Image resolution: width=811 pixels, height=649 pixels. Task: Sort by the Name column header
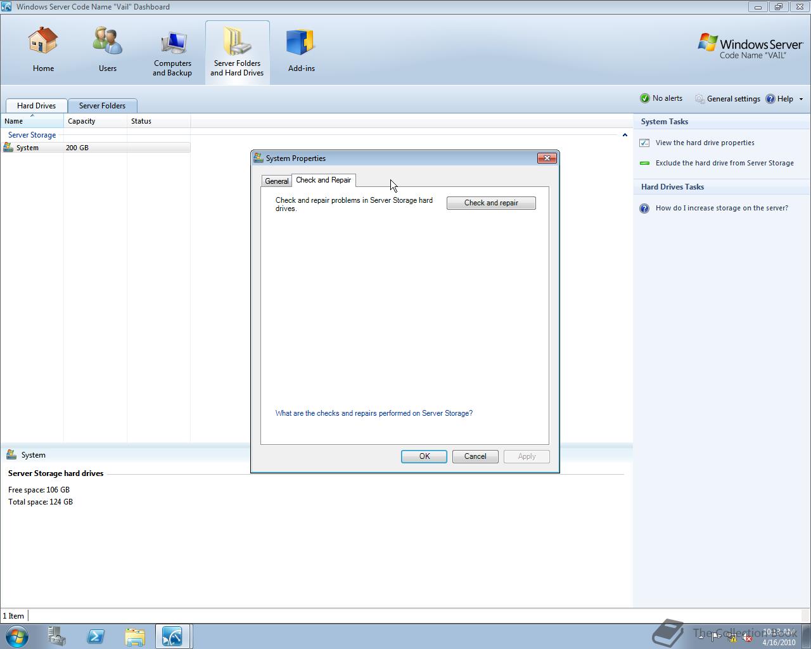32,121
